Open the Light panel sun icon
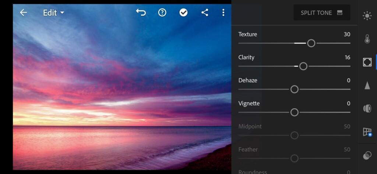377x174 pixels. [367, 16]
